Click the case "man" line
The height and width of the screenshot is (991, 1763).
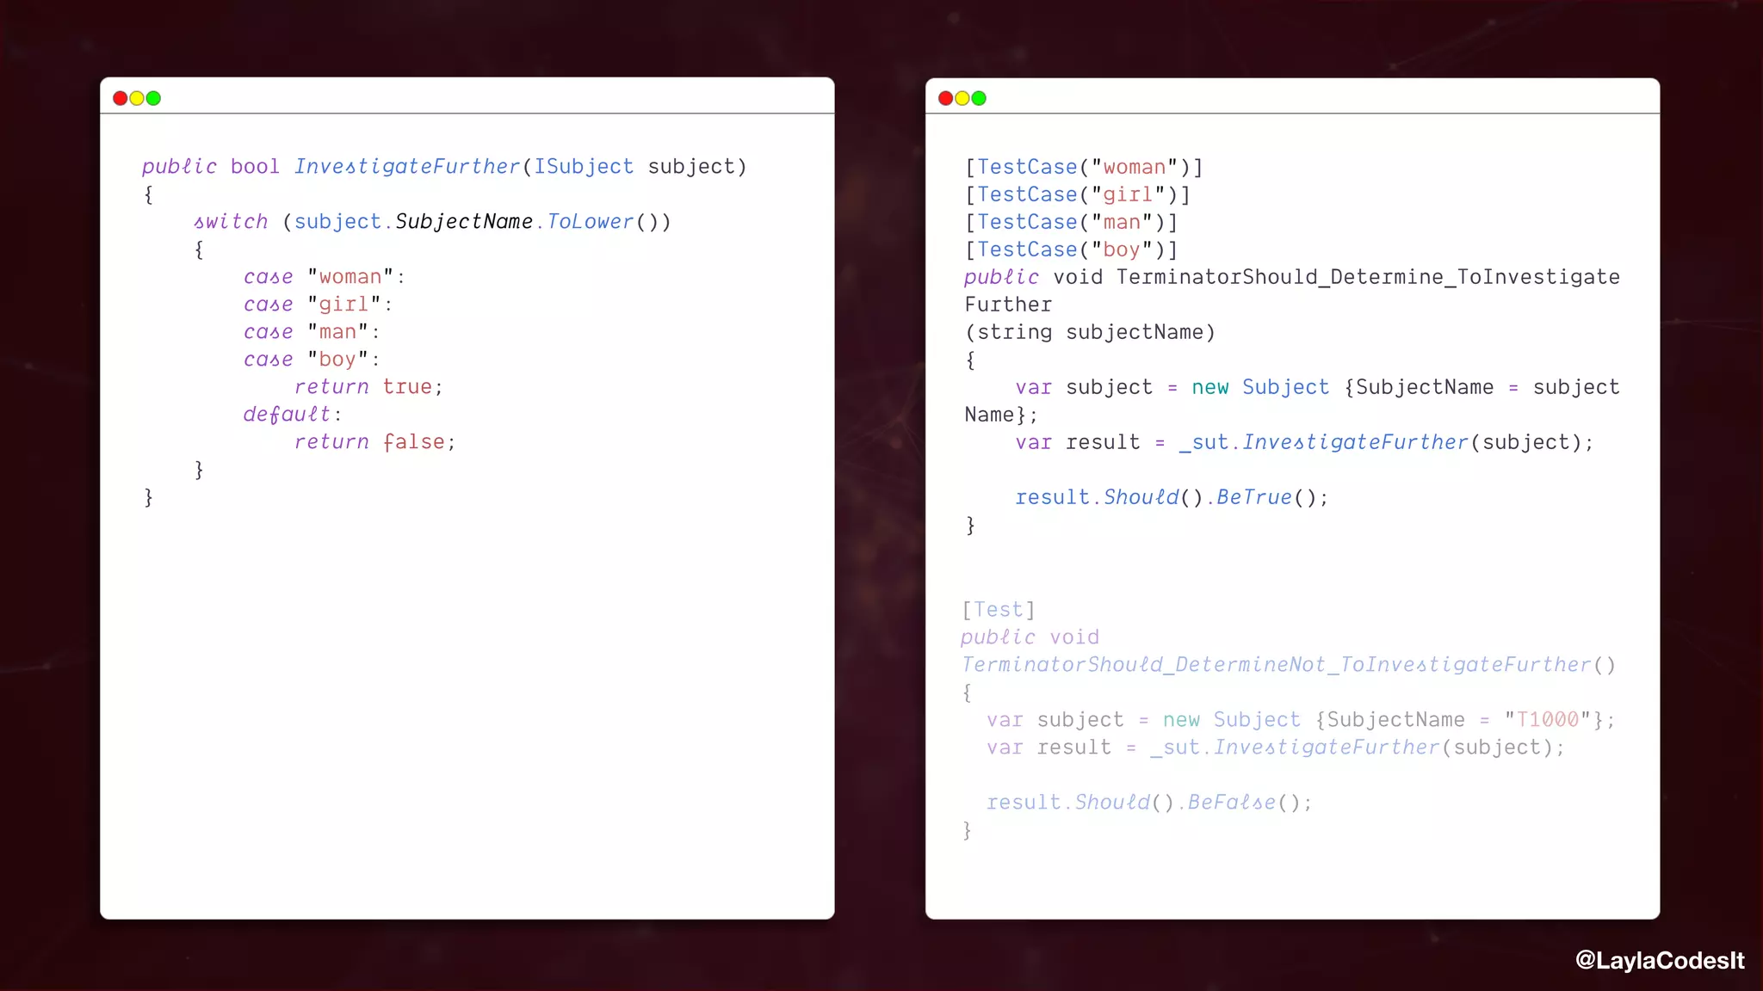pyautogui.click(x=312, y=332)
